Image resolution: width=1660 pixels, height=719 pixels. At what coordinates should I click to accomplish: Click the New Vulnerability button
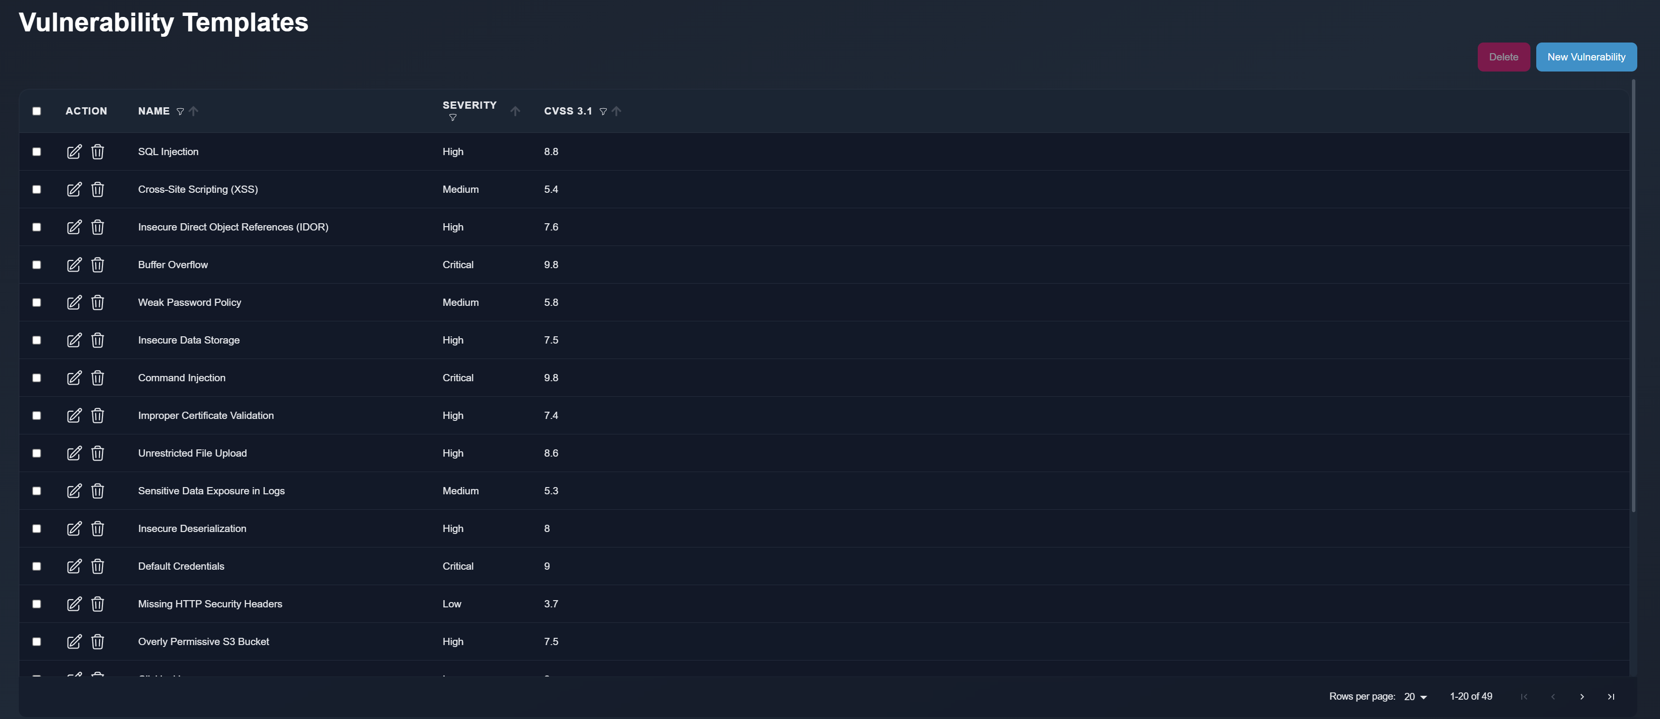[1586, 57]
